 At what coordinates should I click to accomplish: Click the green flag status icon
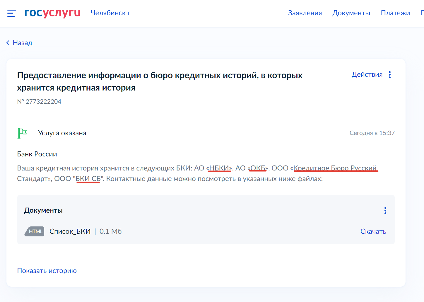[22, 133]
